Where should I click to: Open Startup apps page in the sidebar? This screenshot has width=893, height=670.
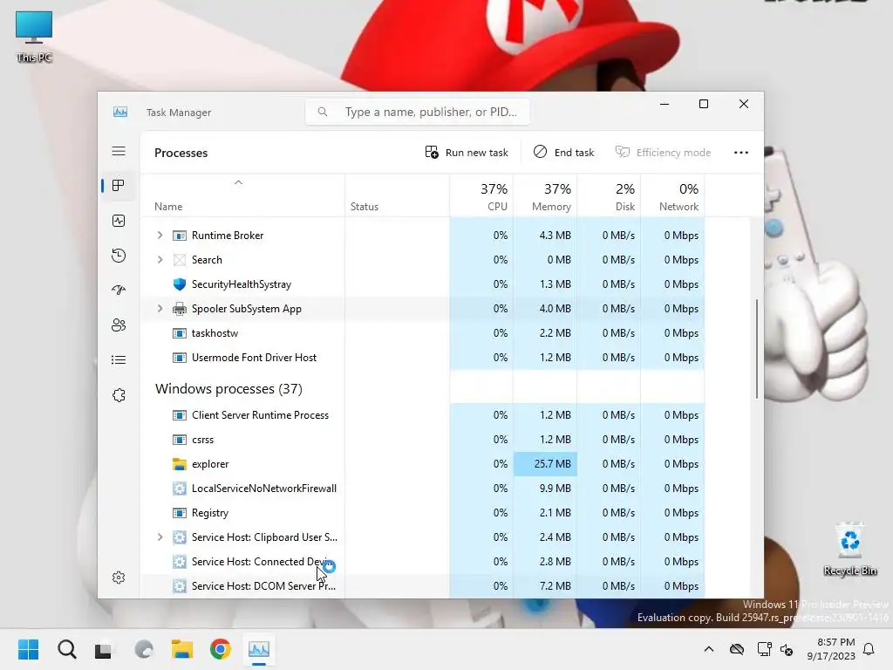click(x=119, y=290)
